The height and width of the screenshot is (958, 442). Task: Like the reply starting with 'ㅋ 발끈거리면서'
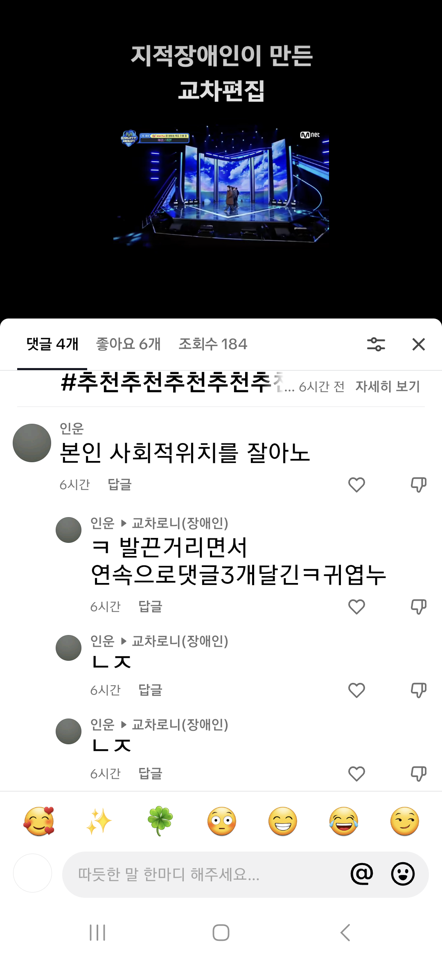[356, 607]
